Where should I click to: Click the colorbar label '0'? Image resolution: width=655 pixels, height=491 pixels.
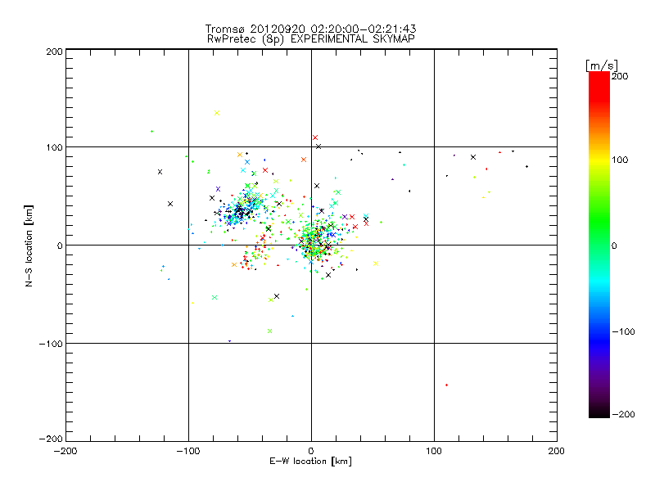tap(614, 245)
